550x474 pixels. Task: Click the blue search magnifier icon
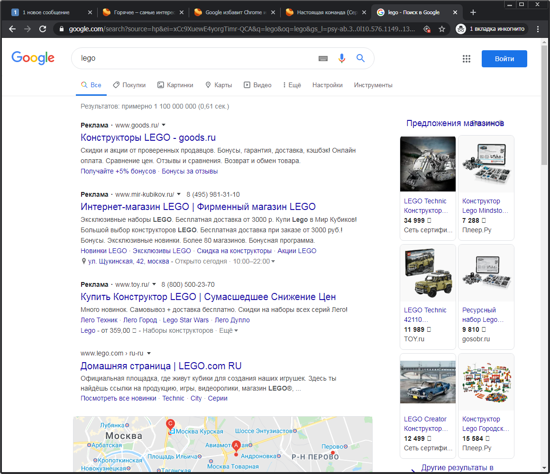point(361,58)
